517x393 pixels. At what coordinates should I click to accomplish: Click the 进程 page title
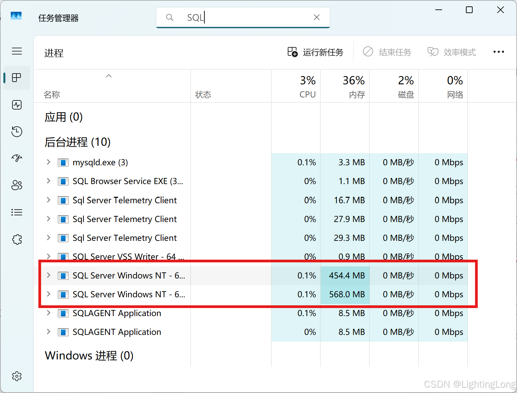[x=54, y=53]
